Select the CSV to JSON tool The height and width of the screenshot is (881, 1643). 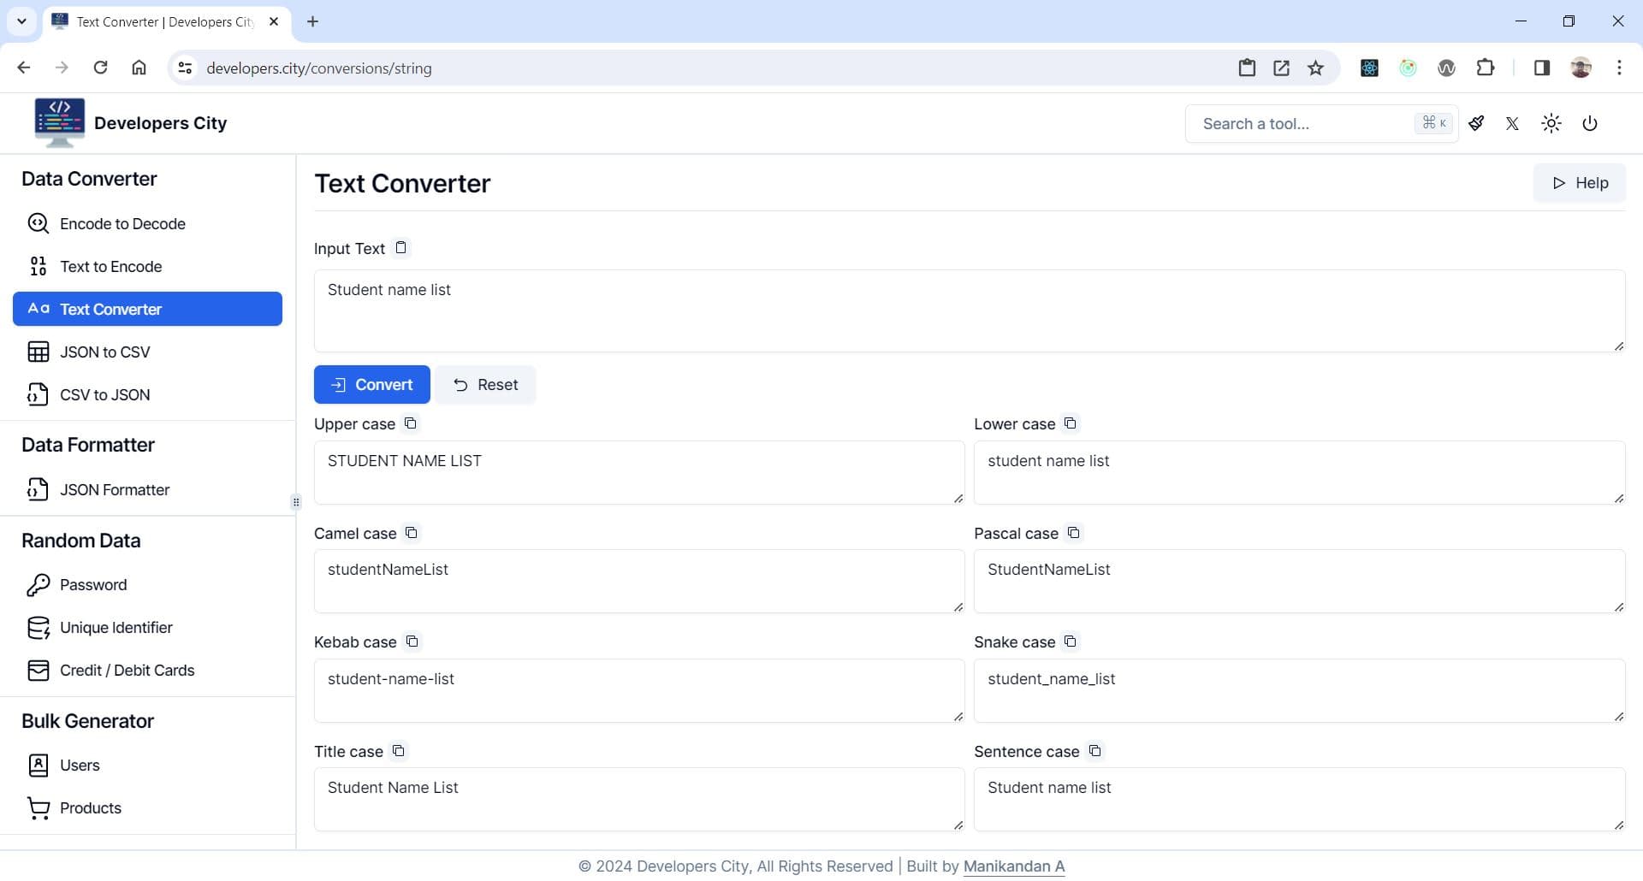pyautogui.click(x=105, y=394)
